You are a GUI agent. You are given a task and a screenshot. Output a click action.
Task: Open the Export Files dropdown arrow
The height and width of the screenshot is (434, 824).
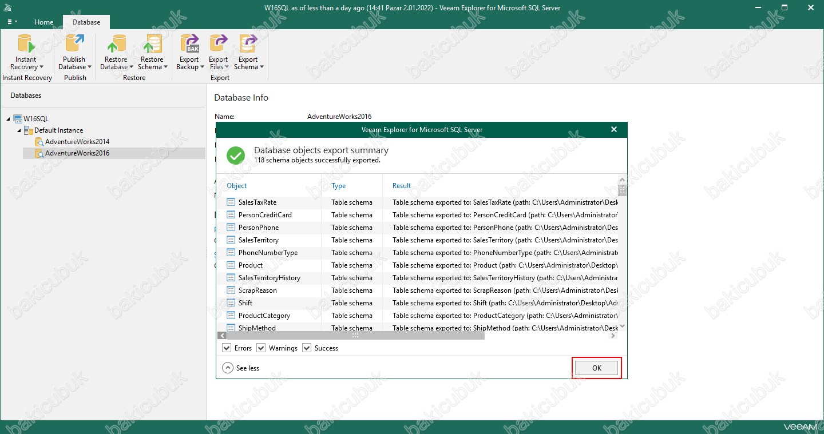[227, 67]
